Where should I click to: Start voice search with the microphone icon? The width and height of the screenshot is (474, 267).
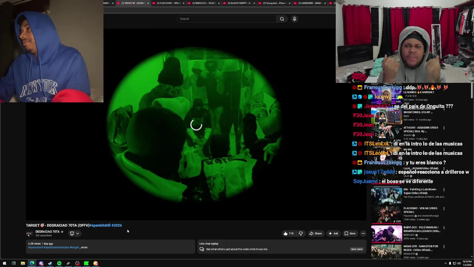click(294, 19)
